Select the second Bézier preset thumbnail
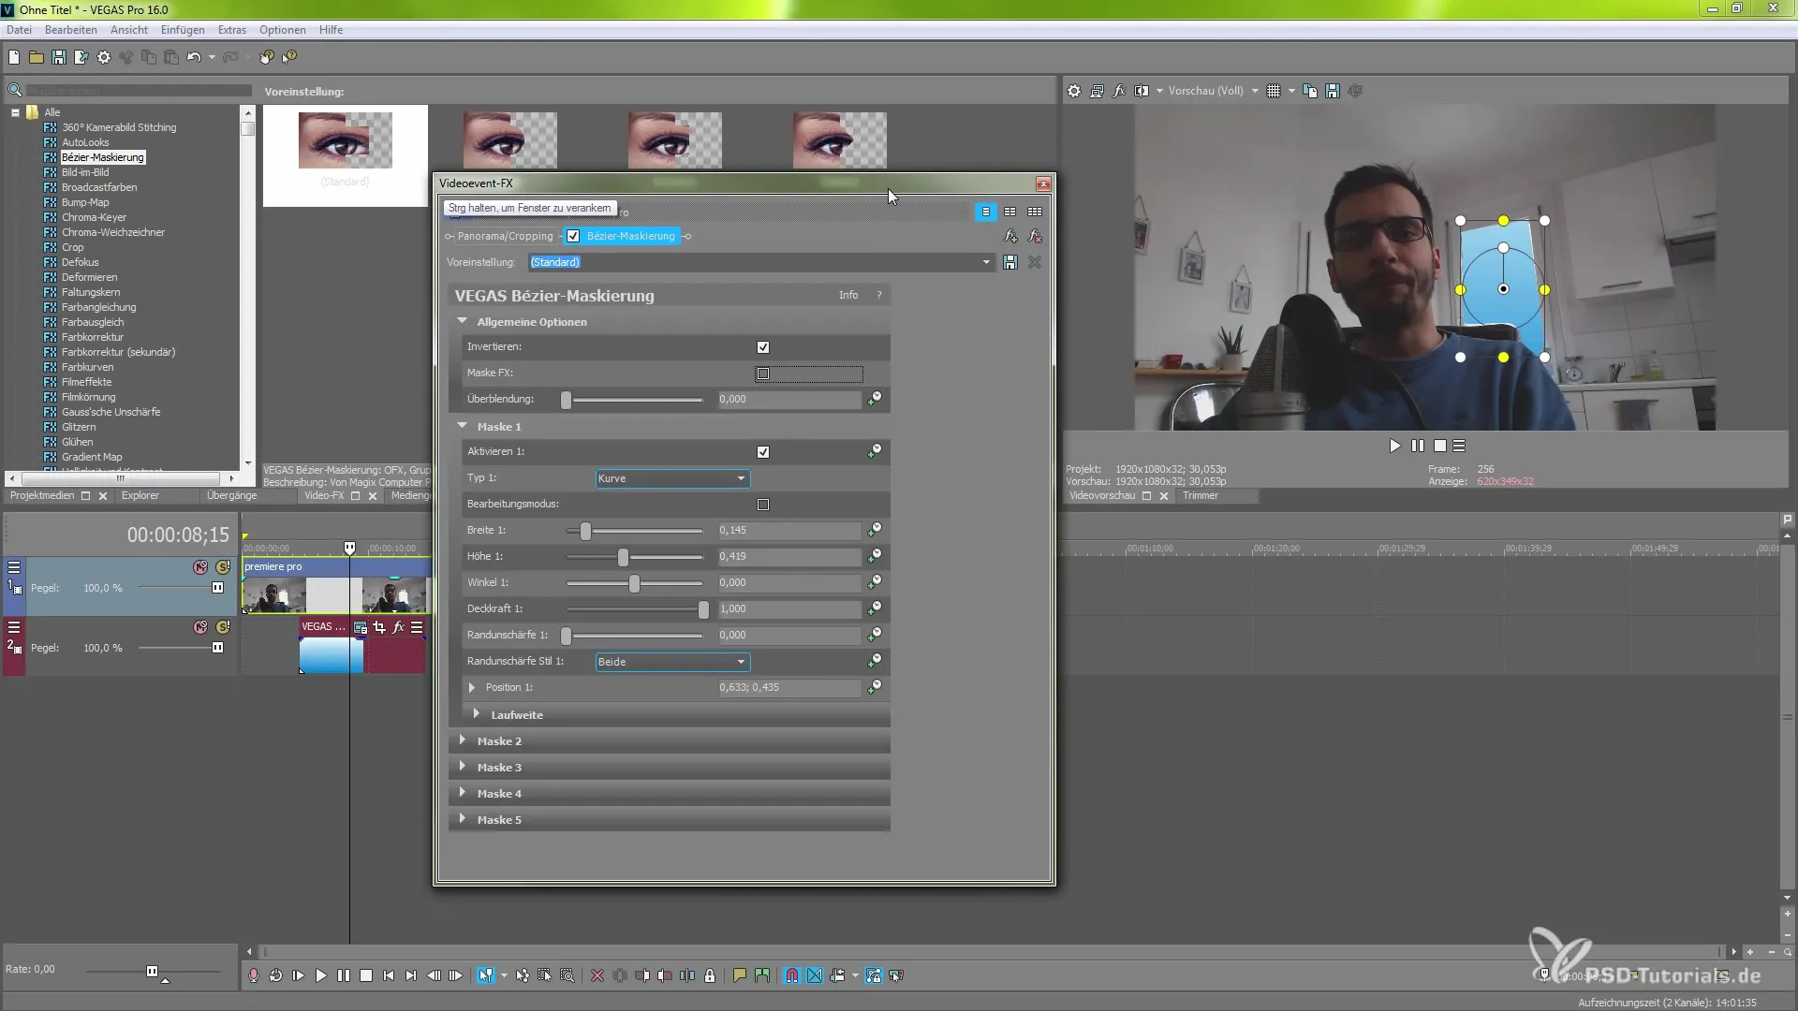This screenshot has height=1011, width=1798. coord(510,140)
